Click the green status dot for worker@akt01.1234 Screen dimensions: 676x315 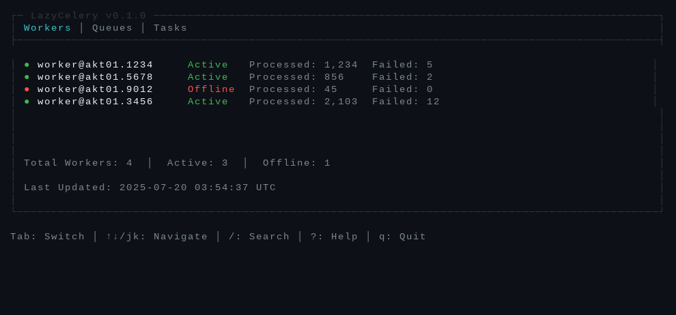(27, 65)
